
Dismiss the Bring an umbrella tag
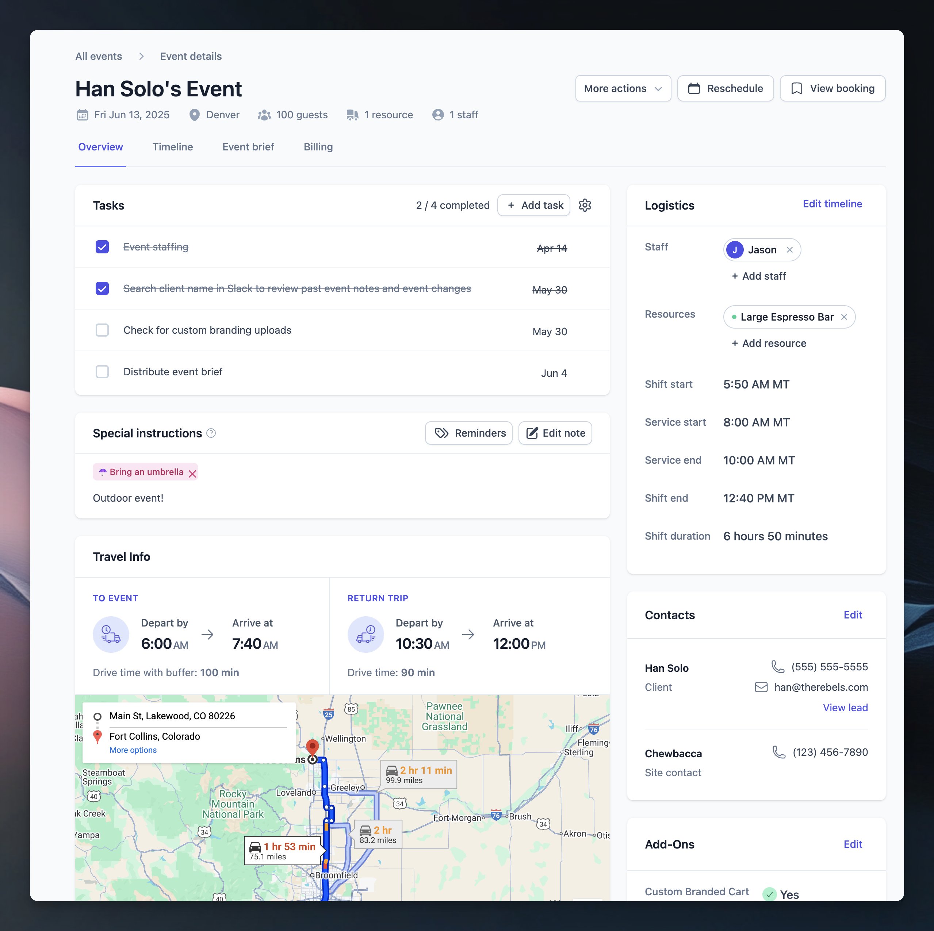(x=192, y=473)
